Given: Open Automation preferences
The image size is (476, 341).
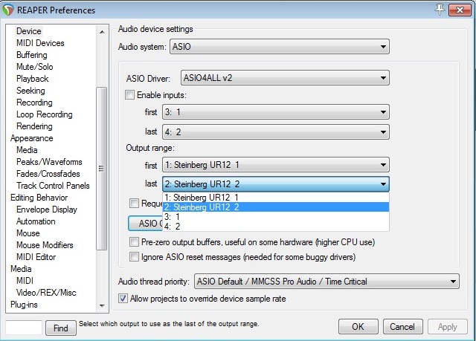Looking at the screenshot, I should click(36, 221).
